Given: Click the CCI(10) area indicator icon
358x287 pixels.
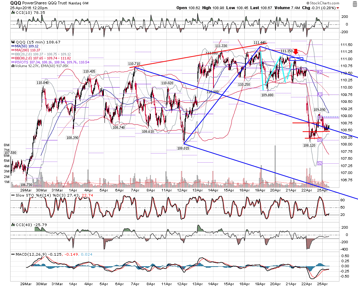Looking at the screenshot, I should [x=13, y=13].
